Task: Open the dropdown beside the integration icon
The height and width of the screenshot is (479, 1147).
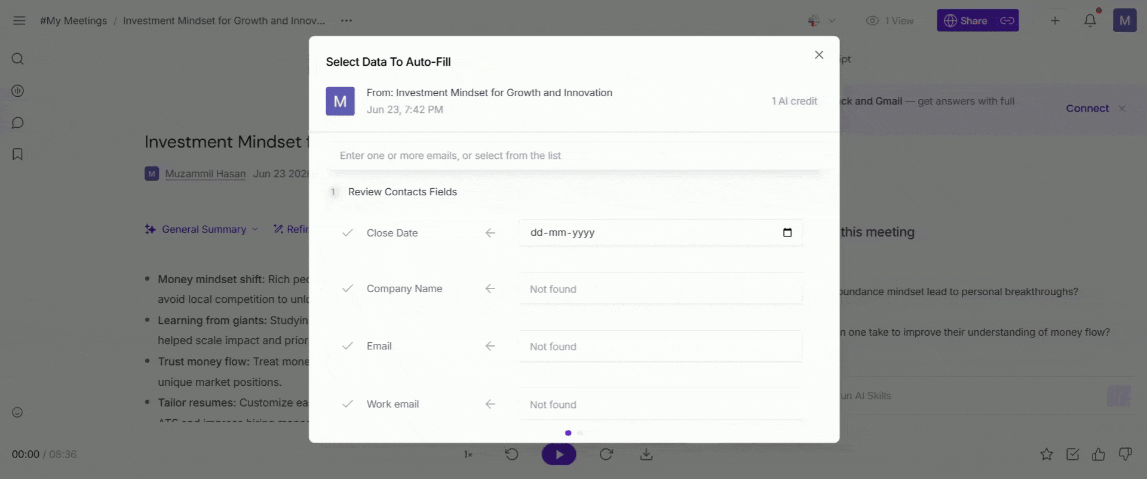Action: tap(832, 20)
